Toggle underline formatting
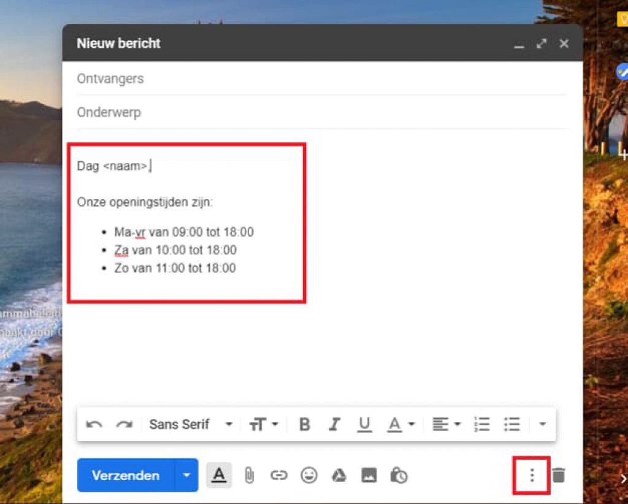This screenshot has width=628, height=504. pyautogui.click(x=364, y=424)
